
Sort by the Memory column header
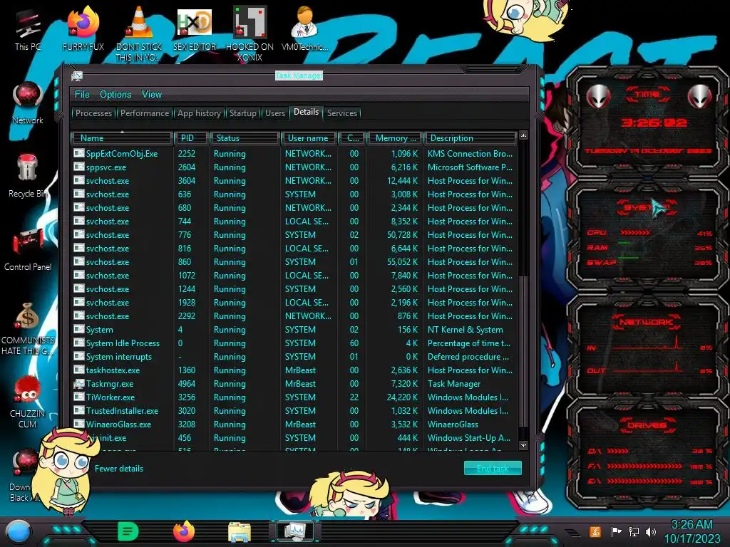click(395, 138)
